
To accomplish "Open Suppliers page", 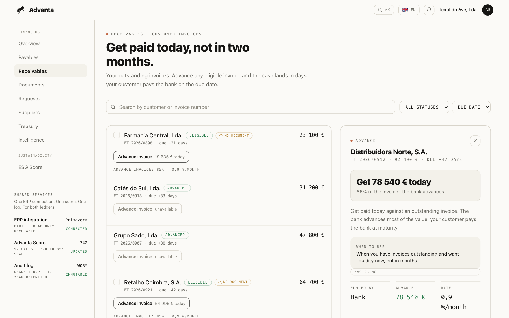I will [x=51, y=113].
